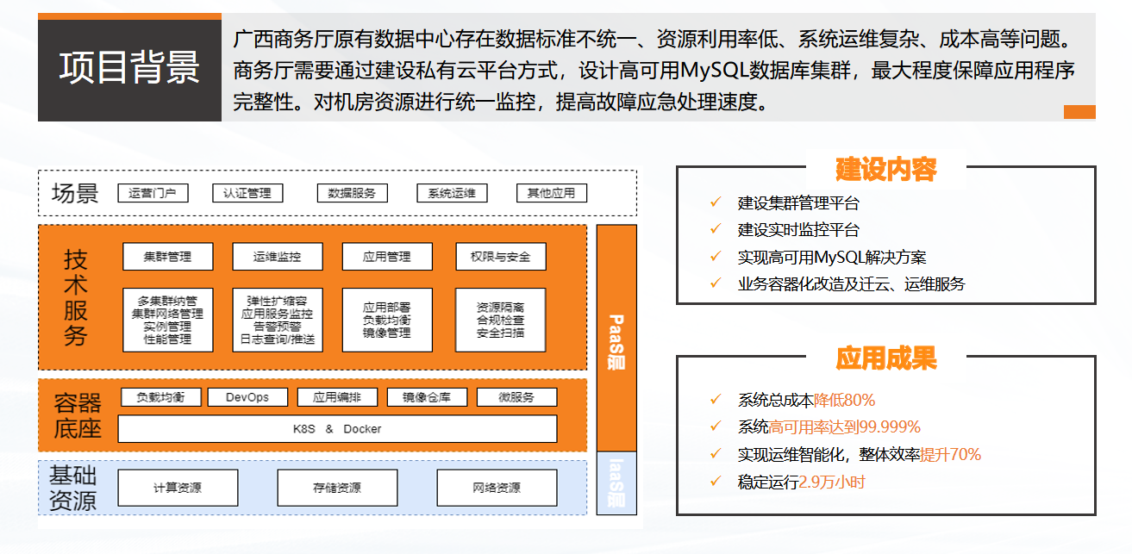Viewport: 1132px width, 554px height.
Task: Click the vertical PaaS层 orange bar
Action: (616, 338)
